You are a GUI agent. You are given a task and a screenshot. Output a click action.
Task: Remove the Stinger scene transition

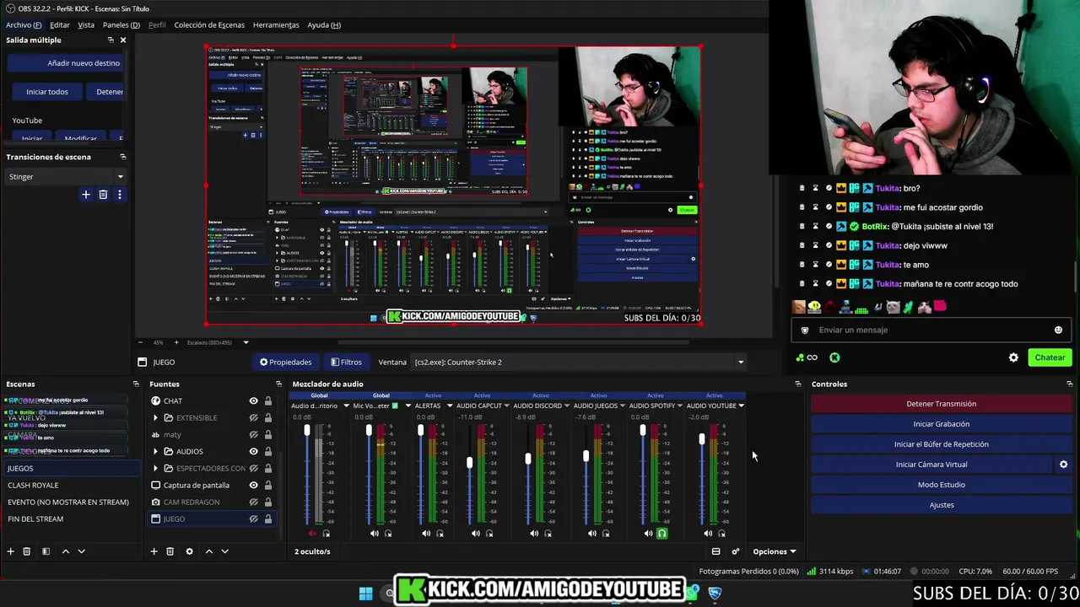[x=103, y=195]
